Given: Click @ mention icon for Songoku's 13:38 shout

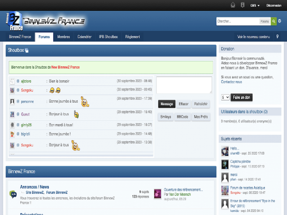Looking at the screenshot, I should tap(18, 145).
